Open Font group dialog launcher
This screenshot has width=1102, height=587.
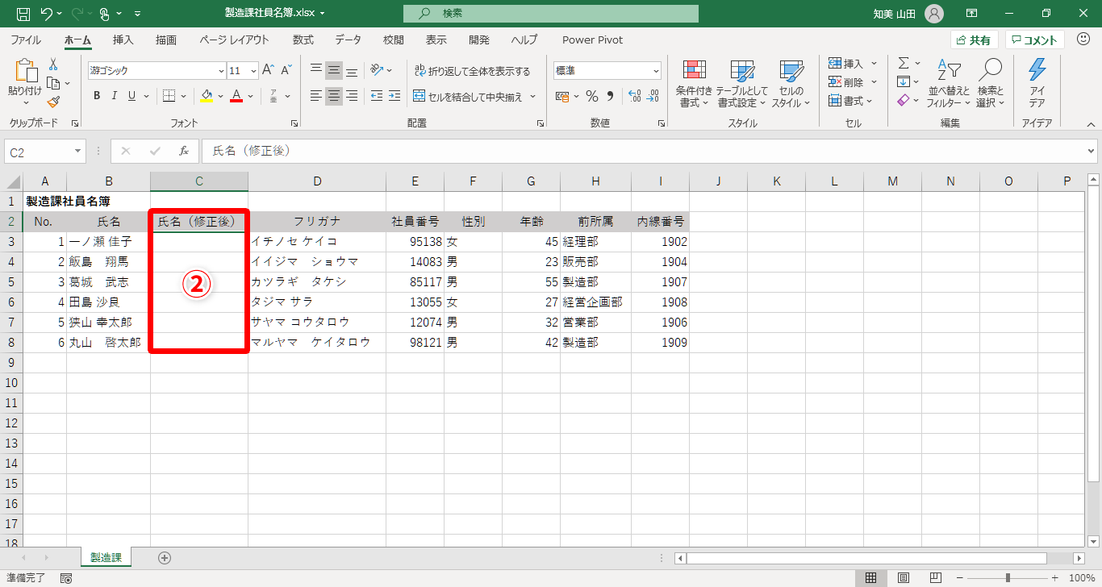[x=294, y=123]
